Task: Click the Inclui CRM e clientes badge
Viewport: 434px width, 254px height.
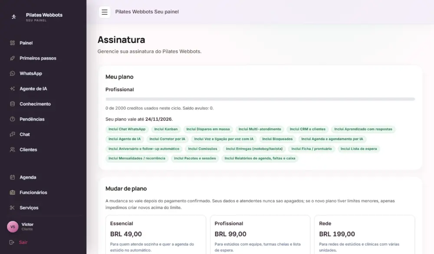Action: click(308, 129)
